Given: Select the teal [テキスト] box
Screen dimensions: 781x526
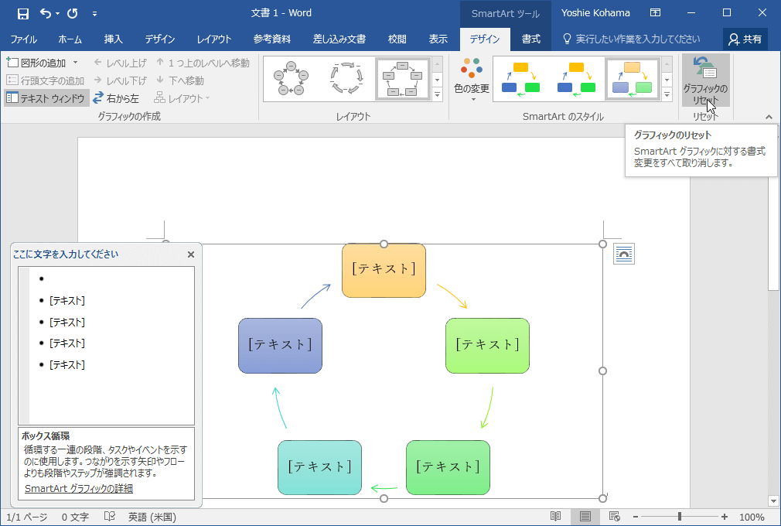Looking at the screenshot, I should [319, 468].
